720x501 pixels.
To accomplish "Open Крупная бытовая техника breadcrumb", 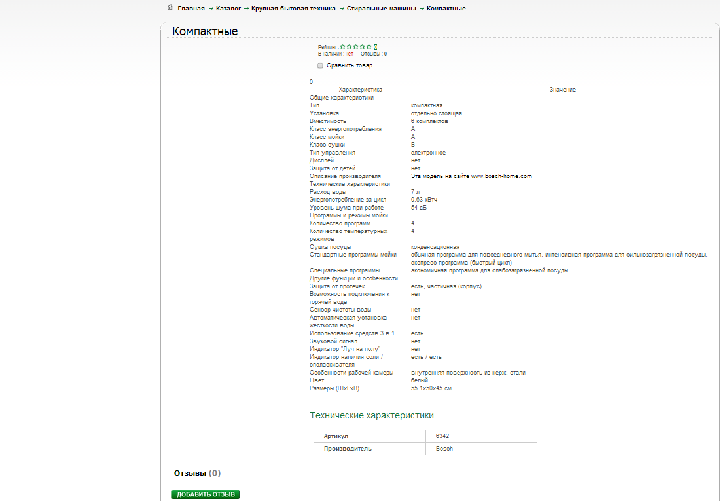I will [293, 9].
